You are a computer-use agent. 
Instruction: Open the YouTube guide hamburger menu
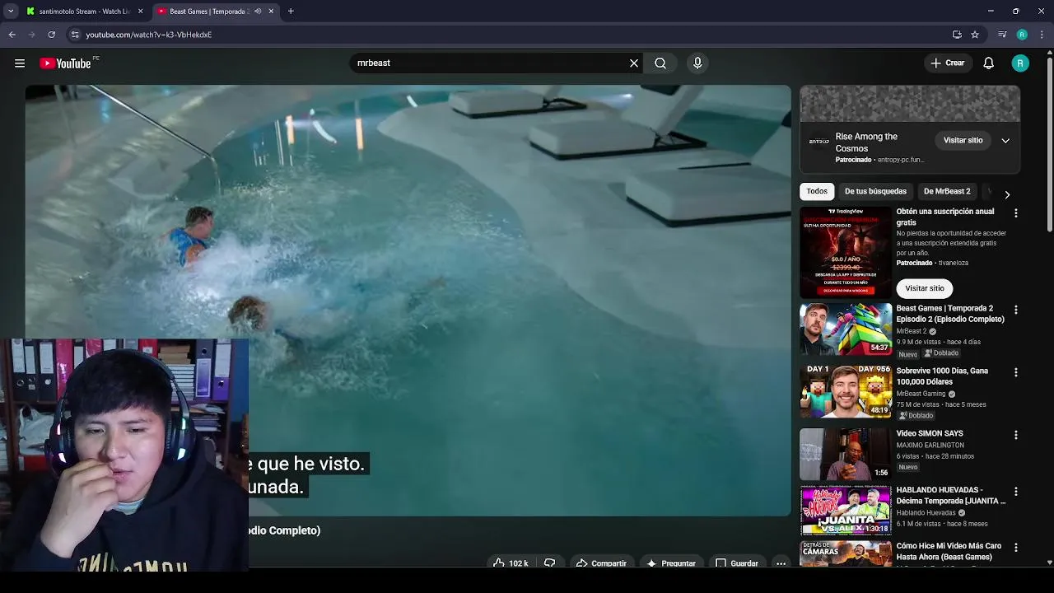point(20,63)
